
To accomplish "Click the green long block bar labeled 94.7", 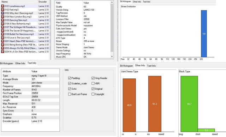I will [189, 104].
